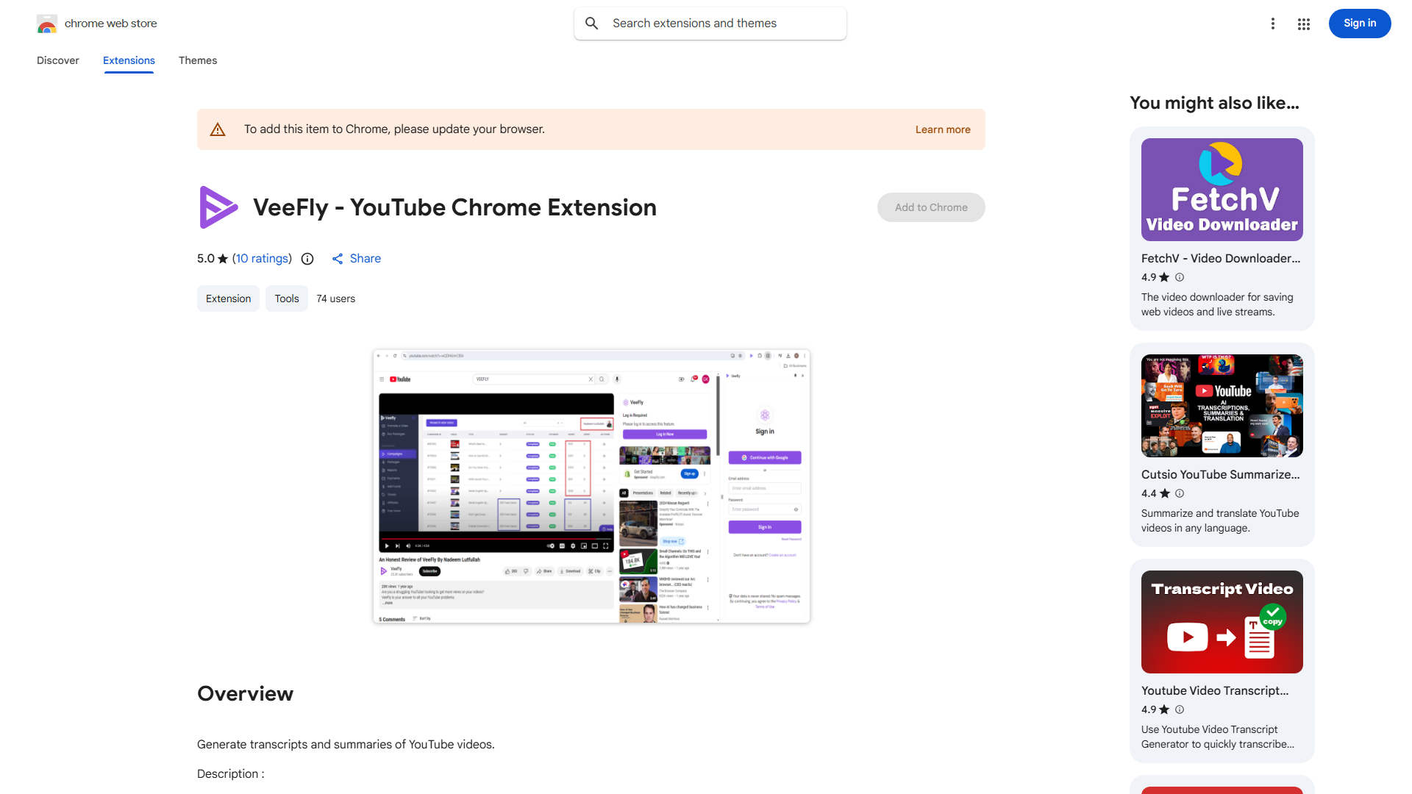The height and width of the screenshot is (794, 1412).
Task: Click the search magnifier icon
Action: tap(591, 23)
